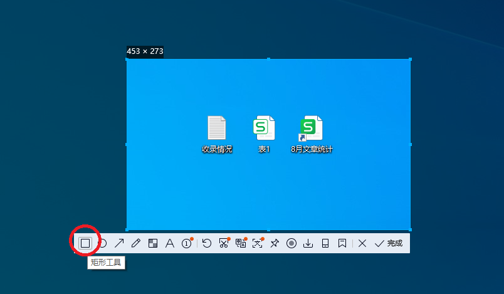Launch the text recognition OCR tool
The height and width of the screenshot is (294, 504).
[258, 243]
